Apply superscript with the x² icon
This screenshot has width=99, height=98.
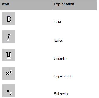point(9,73)
